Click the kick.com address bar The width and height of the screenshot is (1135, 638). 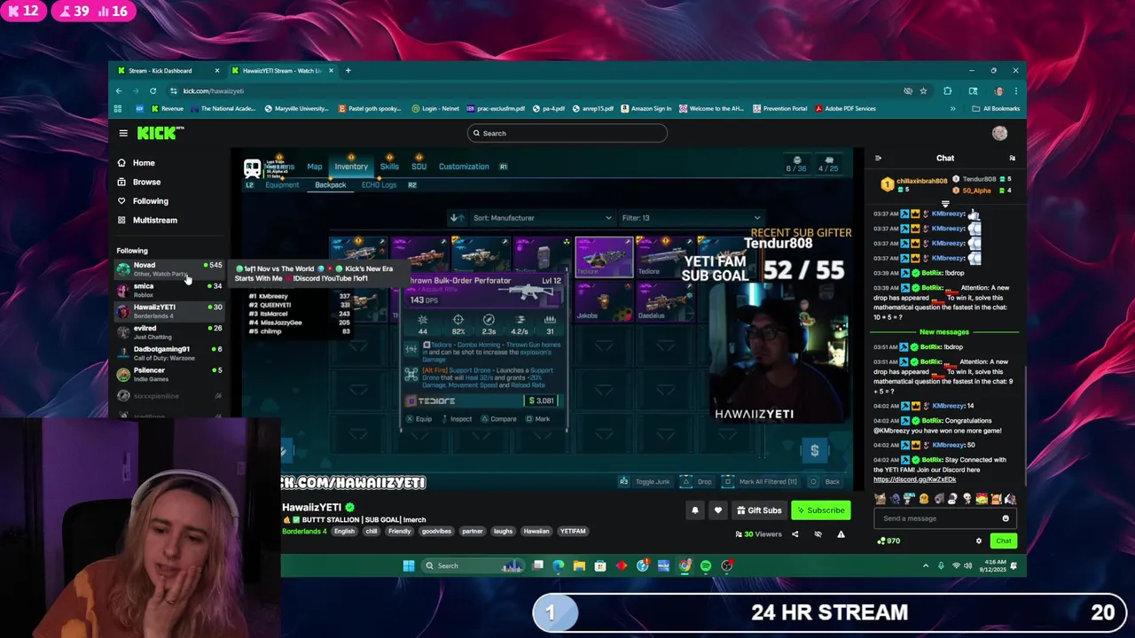[x=532, y=90]
